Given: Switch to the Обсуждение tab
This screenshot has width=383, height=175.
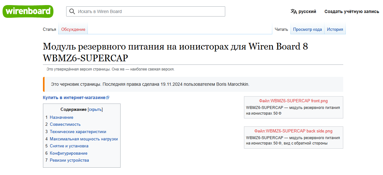Looking at the screenshot, I should (73, 29).
